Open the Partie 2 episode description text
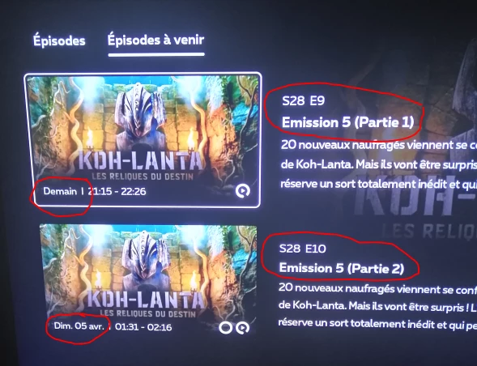 [x=377, y=306]
